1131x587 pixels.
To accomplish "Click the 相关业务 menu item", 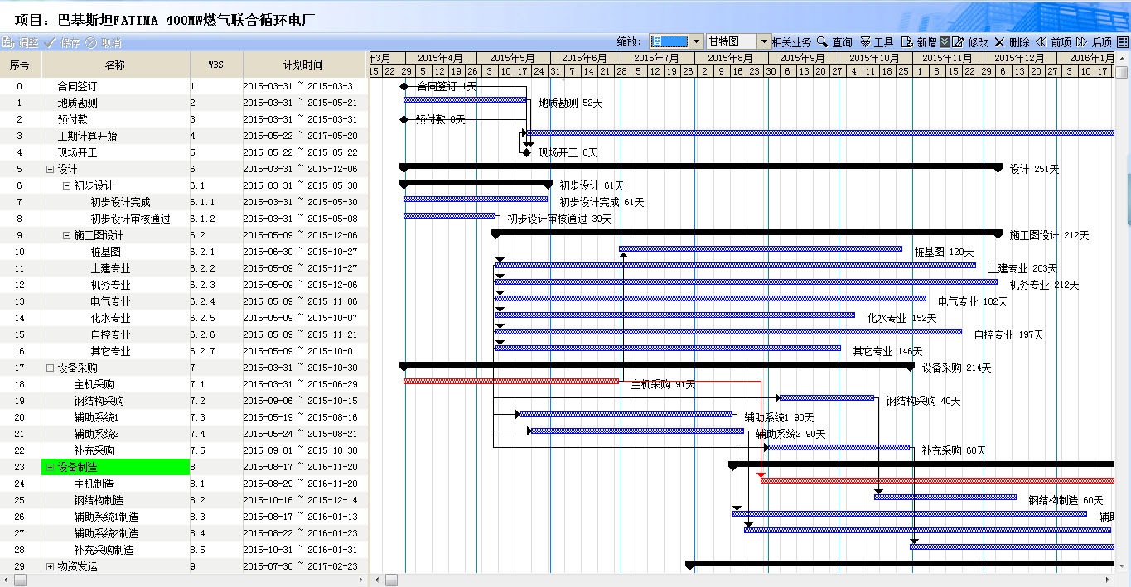I will [x=791, y=42].
